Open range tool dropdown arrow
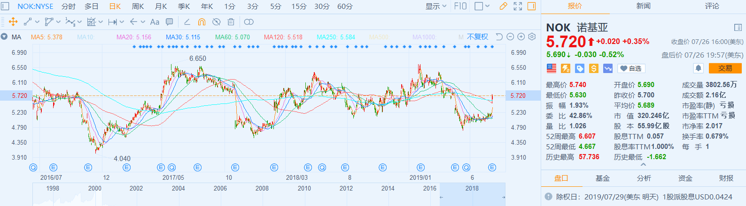 (122, 22)
